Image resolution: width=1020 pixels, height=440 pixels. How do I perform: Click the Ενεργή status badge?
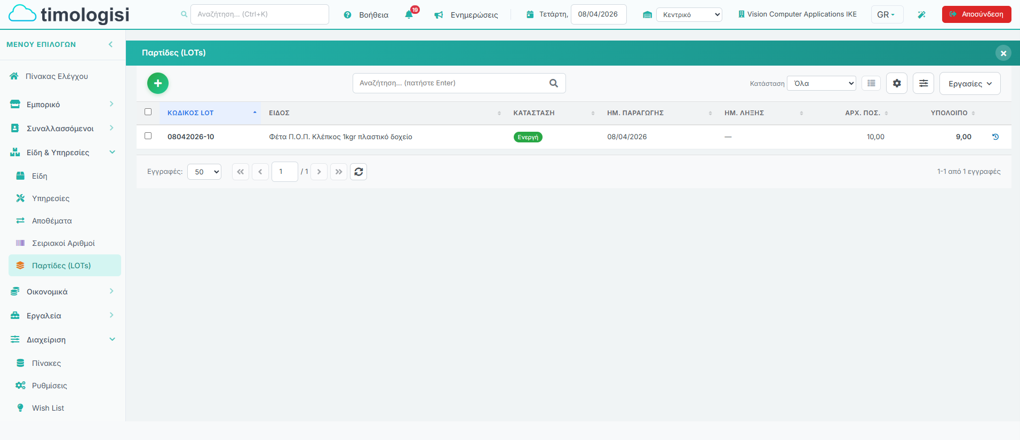click(x=528, y=137)
